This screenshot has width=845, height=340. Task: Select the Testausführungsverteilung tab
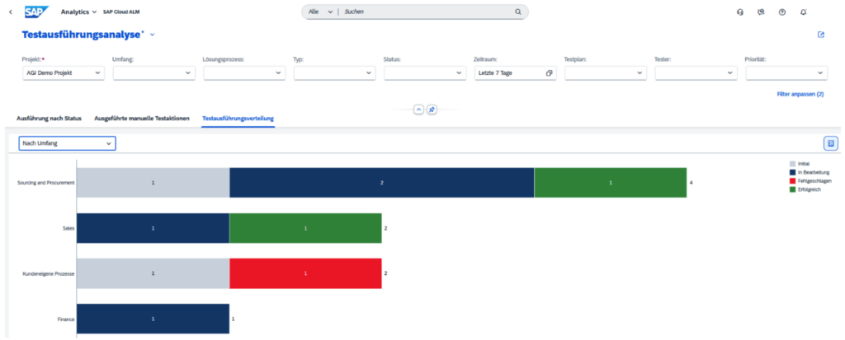(x=238, y=118)
